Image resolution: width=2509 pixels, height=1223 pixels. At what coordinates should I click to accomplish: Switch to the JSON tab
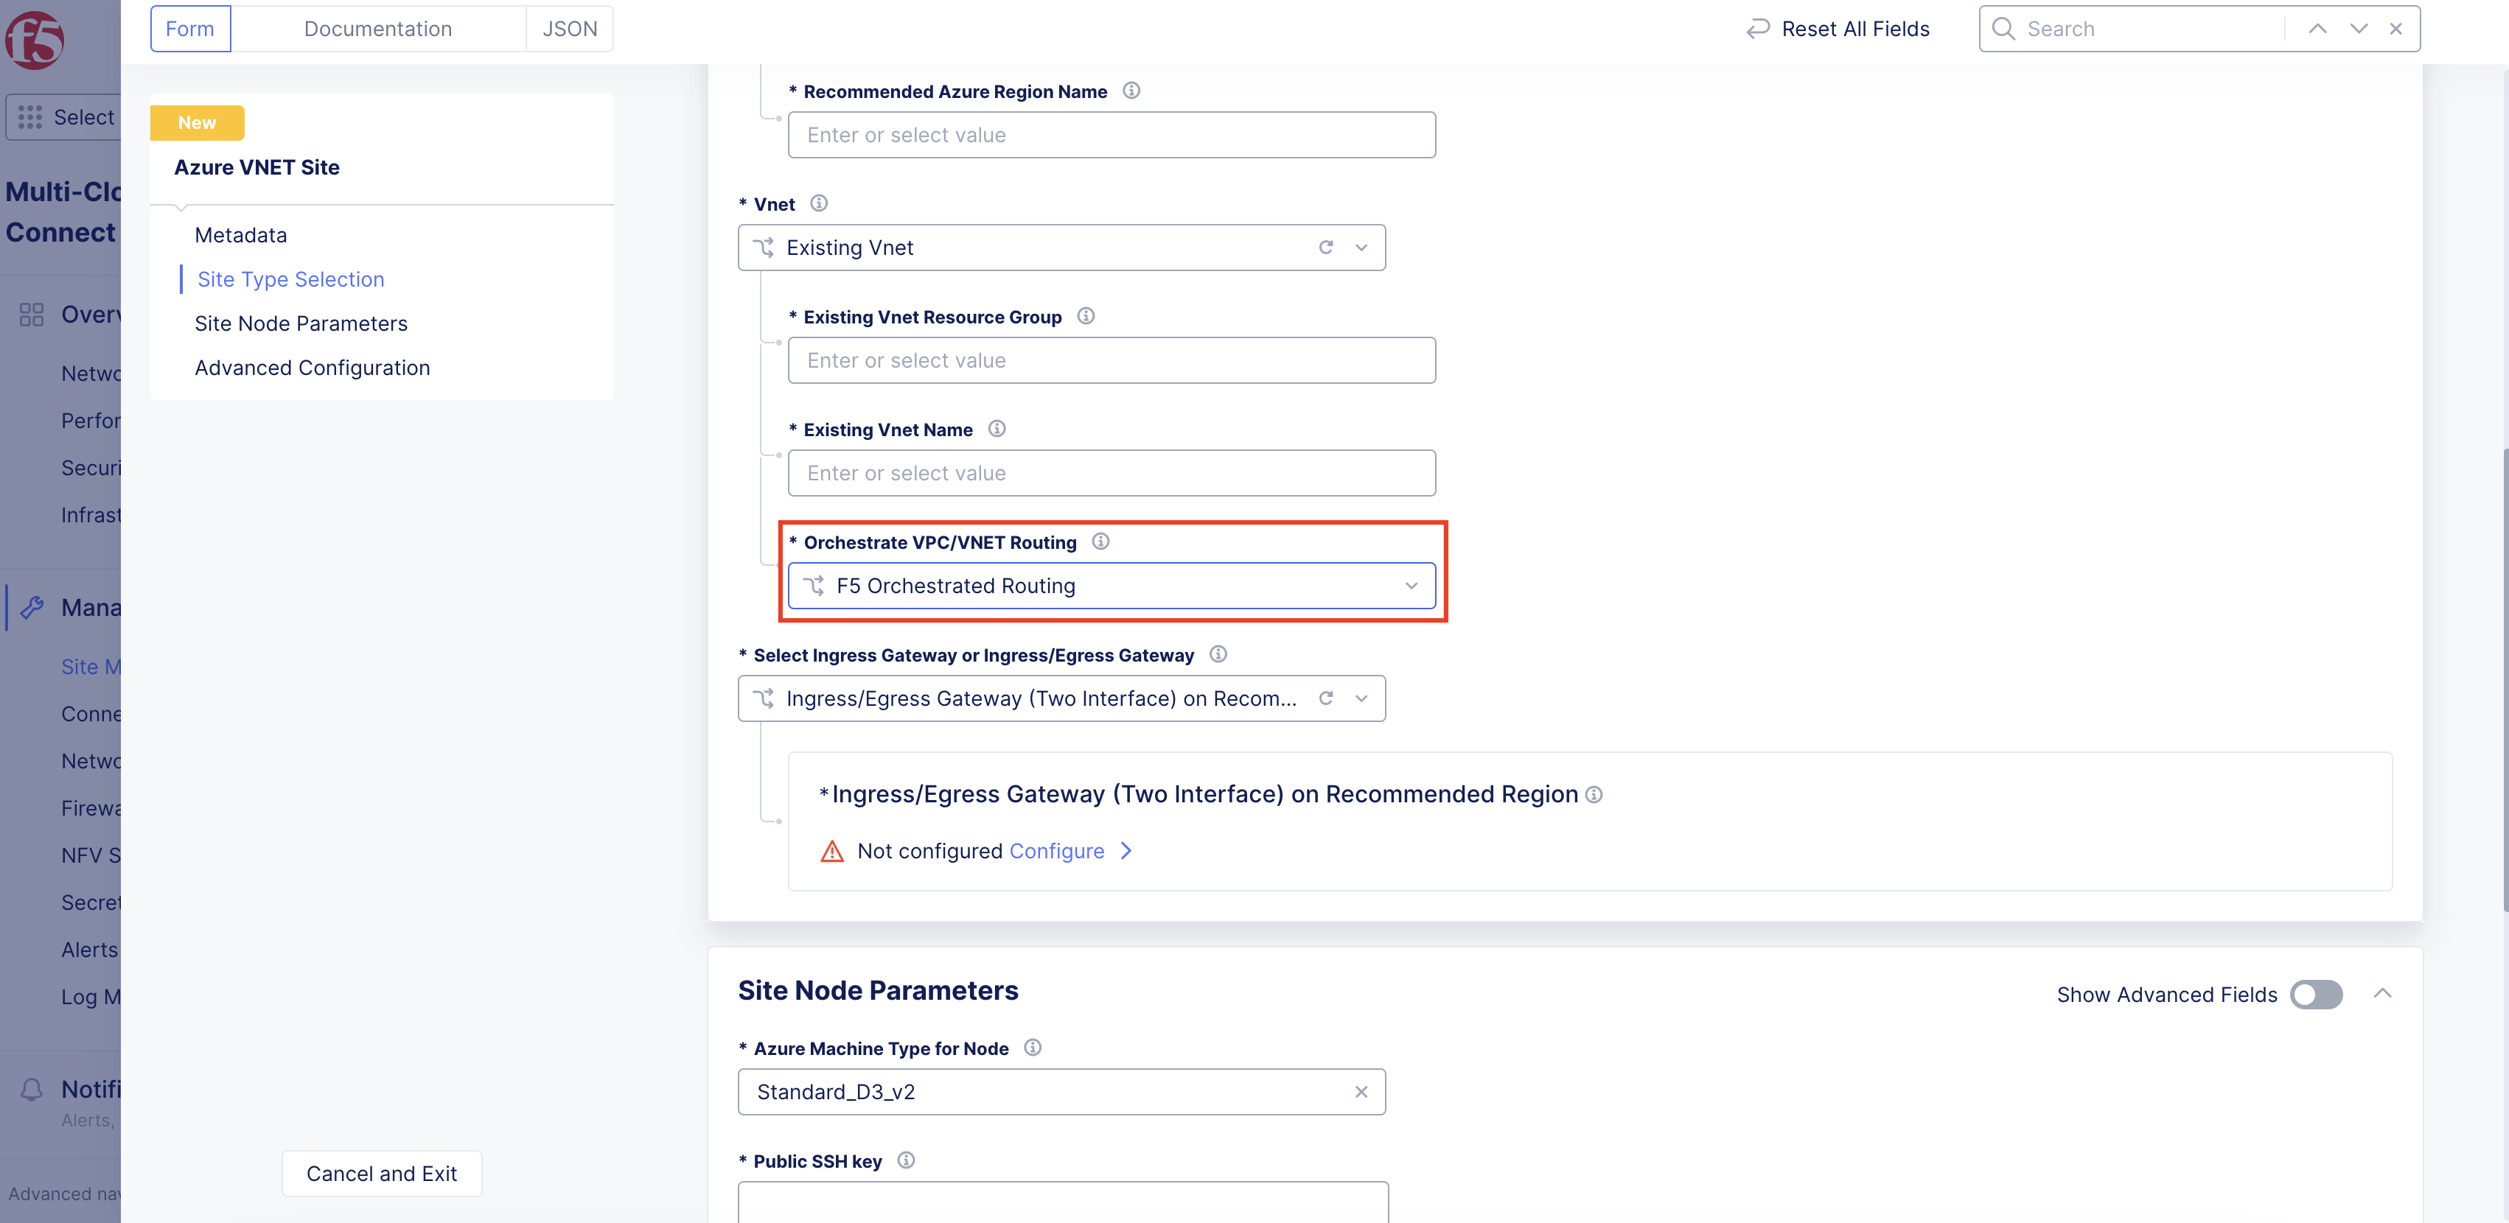[x=569, y=28]
